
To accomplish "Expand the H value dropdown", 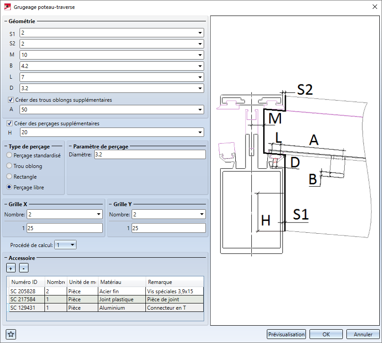I will [200, 132].
